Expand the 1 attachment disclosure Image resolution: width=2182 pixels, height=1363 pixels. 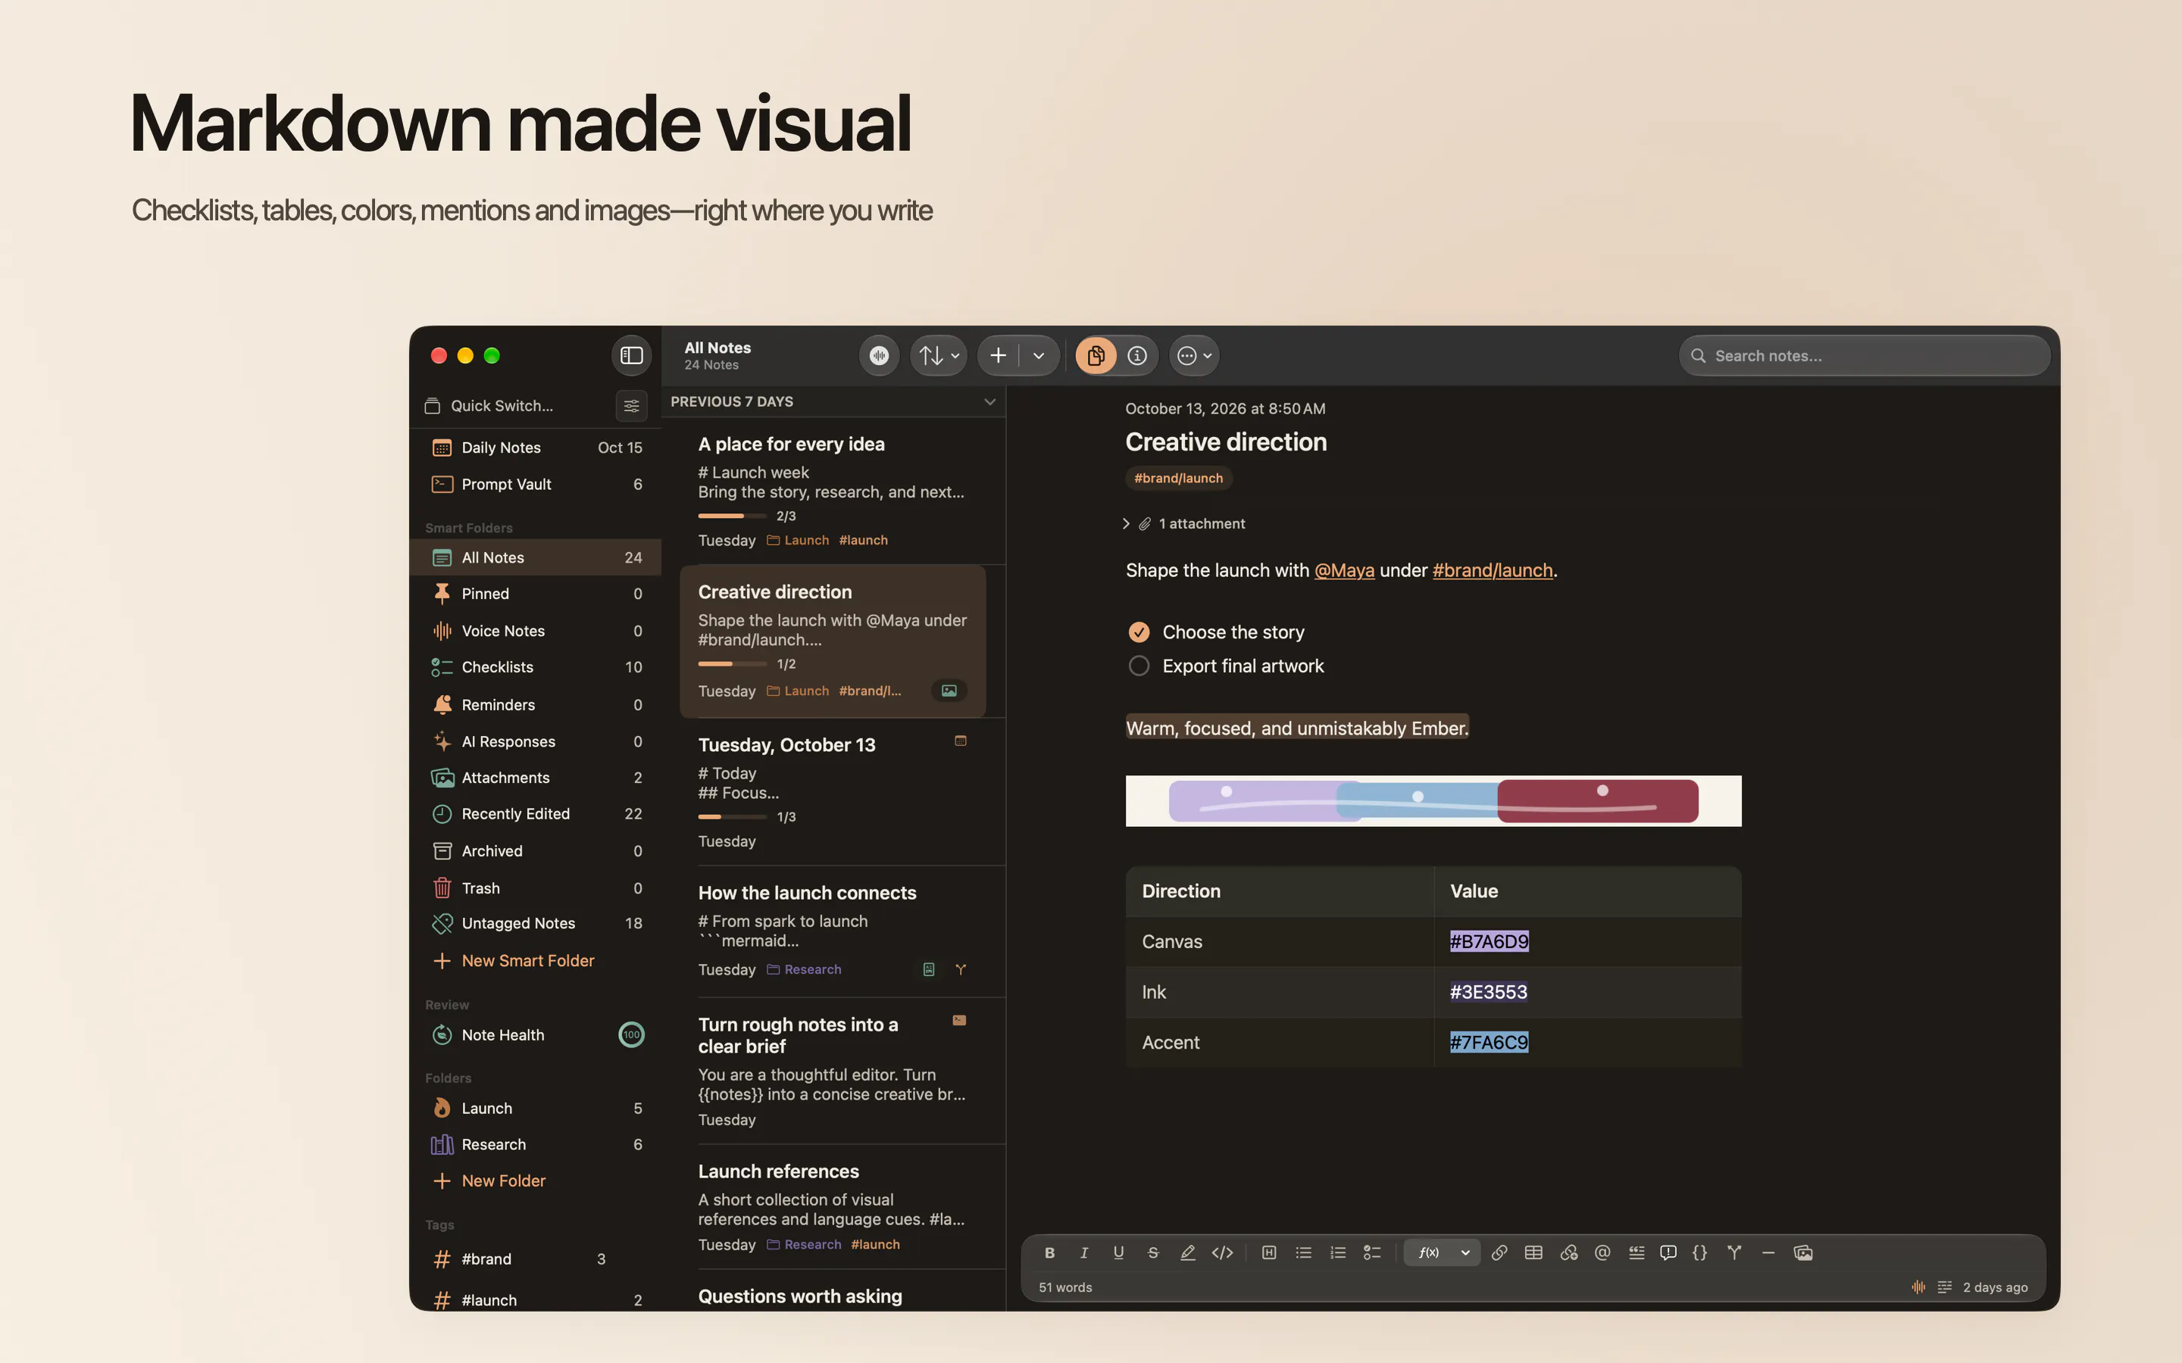click(x=1125, y=524)
